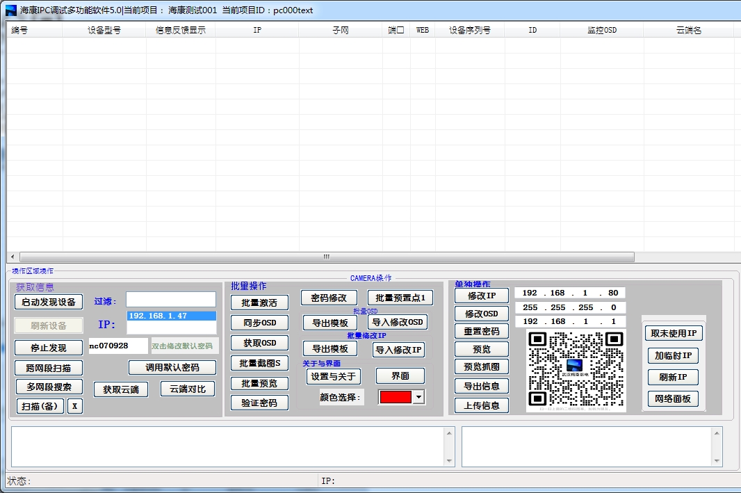
Task: Click the 云端名 column header
Action: (x=689, y=31)
